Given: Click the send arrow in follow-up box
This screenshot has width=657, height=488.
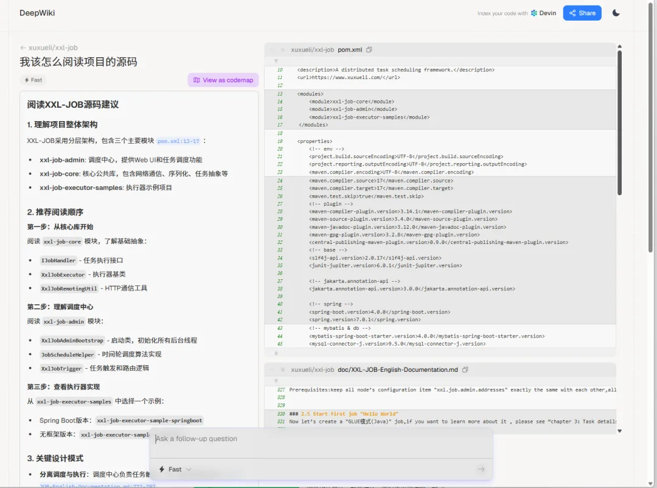Looking at the screenshot, I should click(481, 469).
